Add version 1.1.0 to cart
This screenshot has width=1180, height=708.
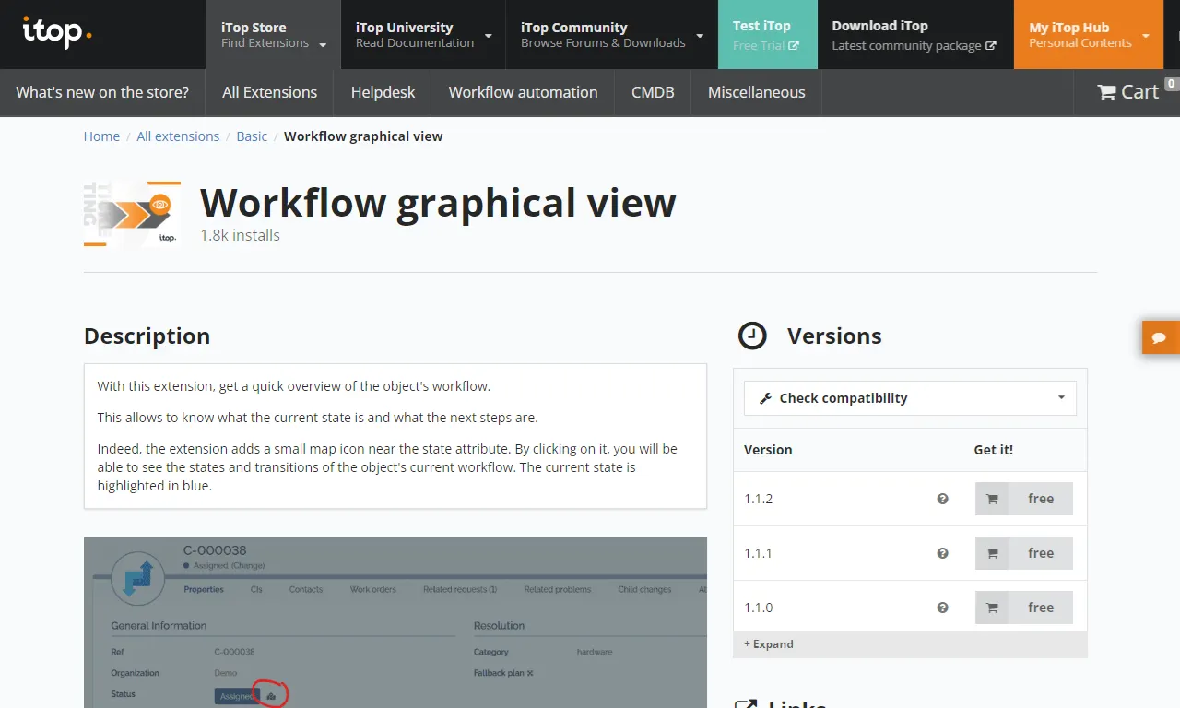(1024, 608)
